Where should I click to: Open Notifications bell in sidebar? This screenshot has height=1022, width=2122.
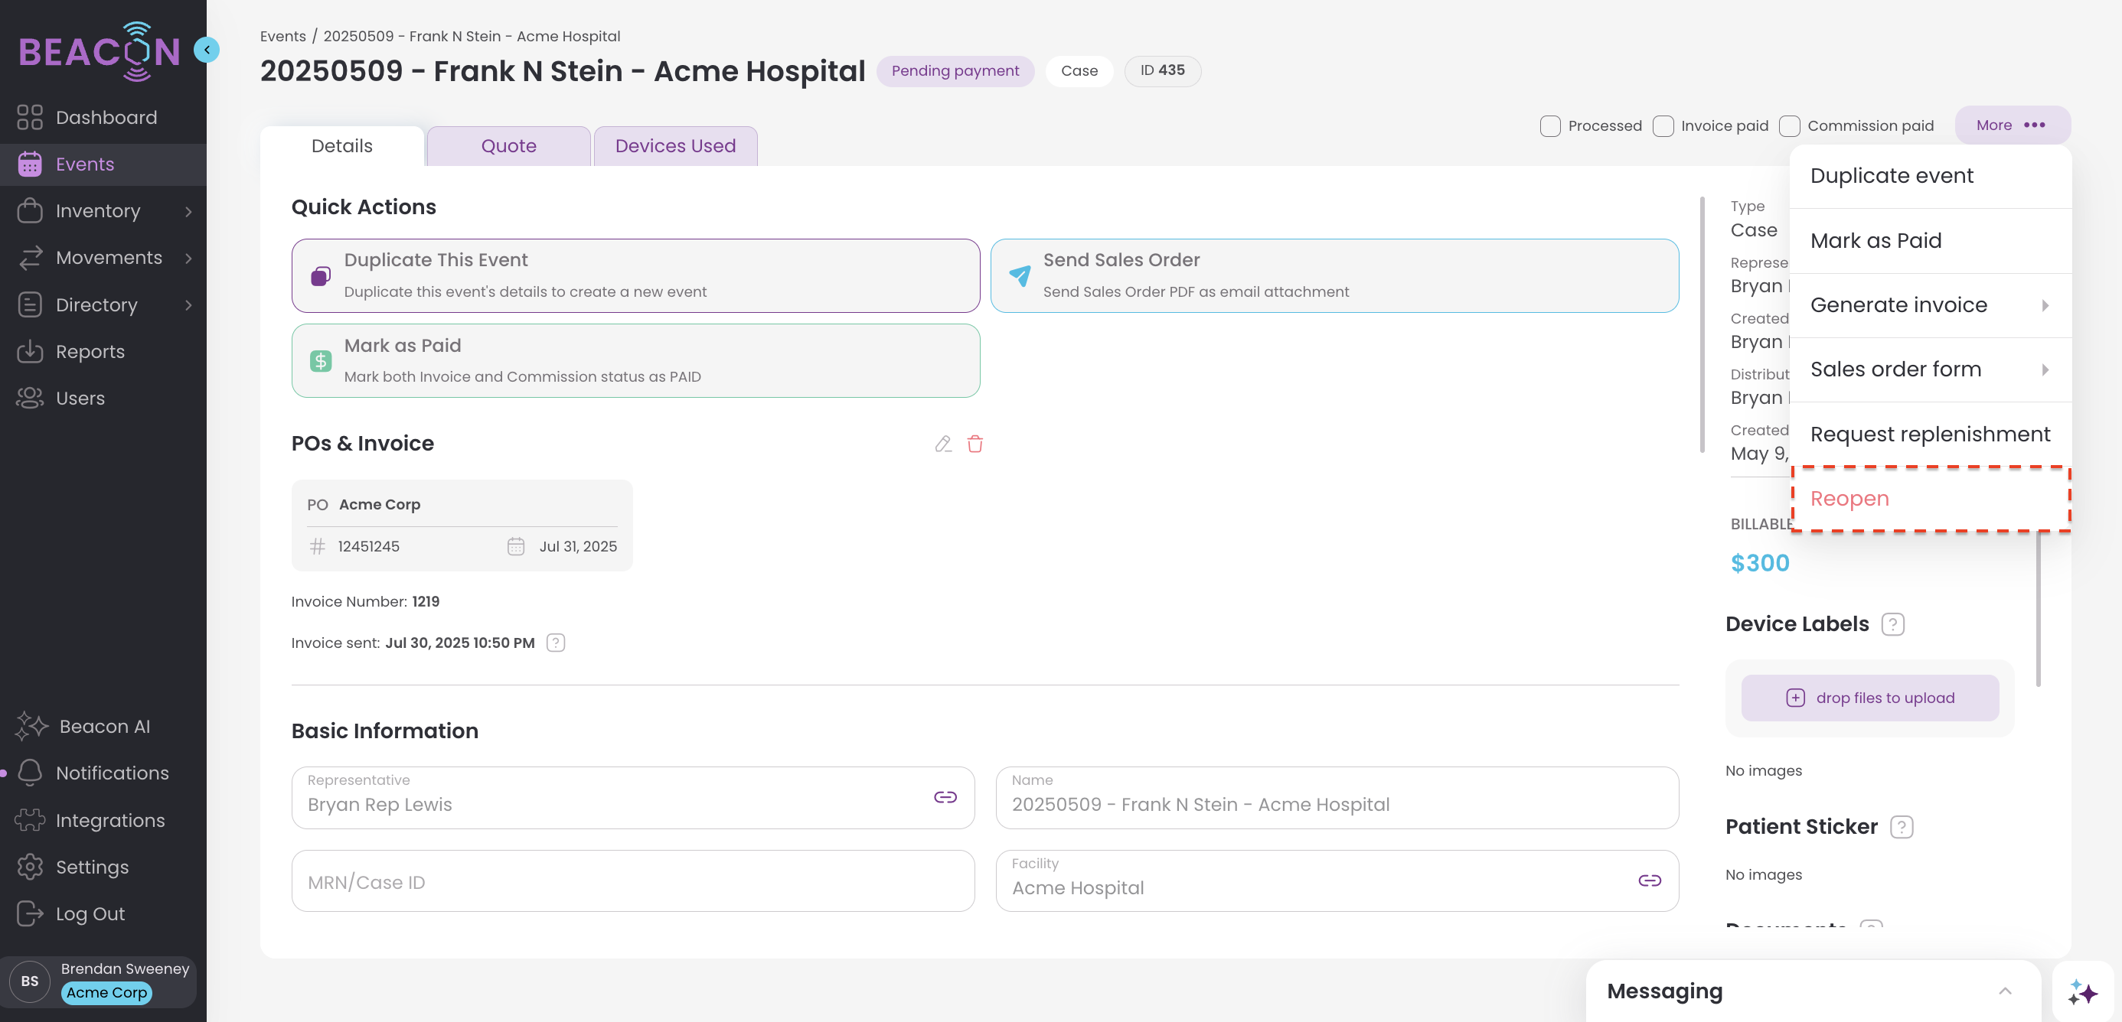[x=30, y=773]
